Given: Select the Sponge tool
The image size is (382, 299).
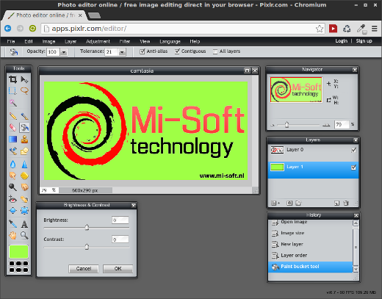Looking at the screenshot, I should [24, 176].
